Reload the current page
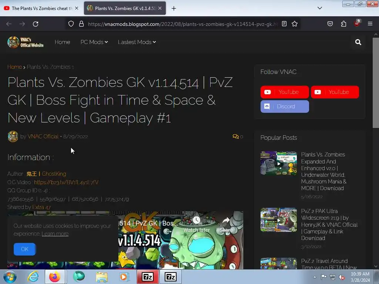The width and height of the screenshot is (379, 284). (36, 24)
